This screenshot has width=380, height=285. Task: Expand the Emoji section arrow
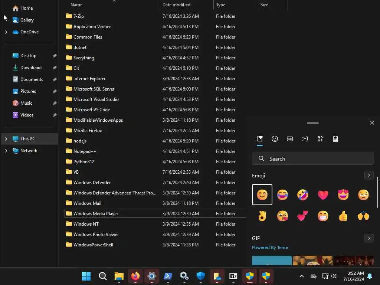click(369, 175)
